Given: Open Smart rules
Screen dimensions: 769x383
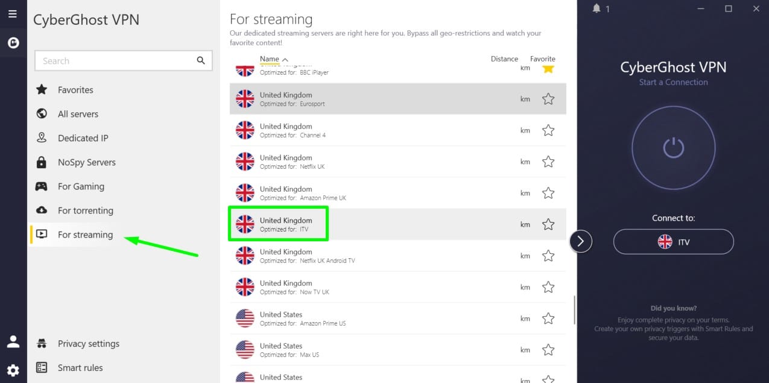Looking at the screenshot, I should point(80,368).
